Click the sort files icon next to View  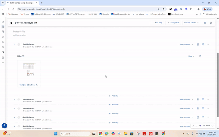(x=200, y=56)
